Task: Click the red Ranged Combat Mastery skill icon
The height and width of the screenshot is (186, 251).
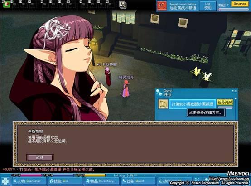Action: pyautogui.click(x=162, y=6)
